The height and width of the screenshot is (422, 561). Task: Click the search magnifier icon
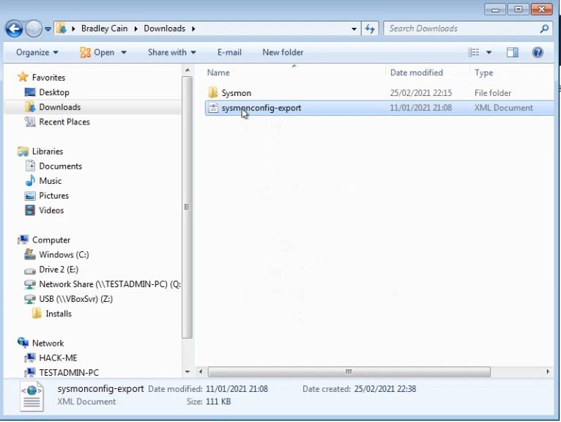[544, 29]
